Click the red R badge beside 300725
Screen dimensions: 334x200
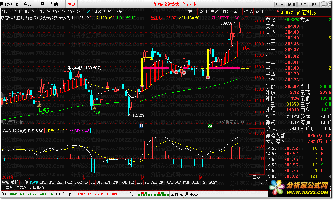(x=278, y=11)
